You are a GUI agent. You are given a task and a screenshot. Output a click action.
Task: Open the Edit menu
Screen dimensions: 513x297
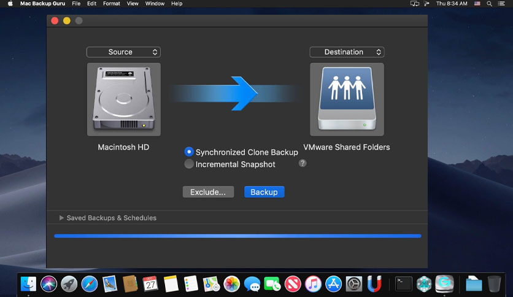91,4
